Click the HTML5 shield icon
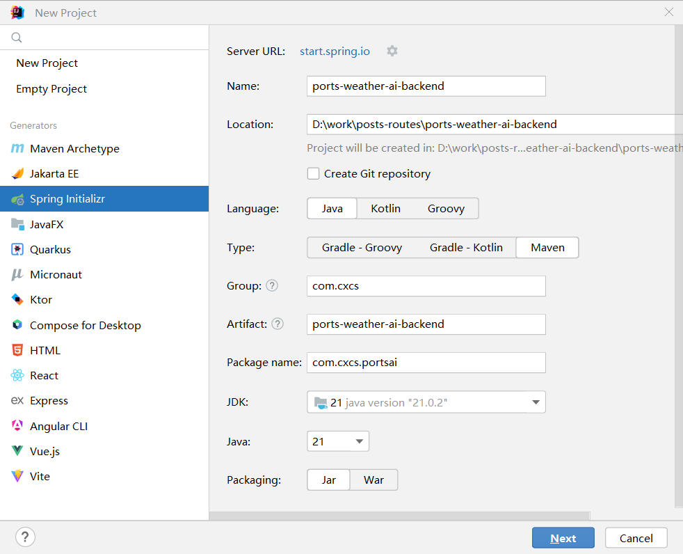Screen dimensions: 683x554 click(17, 350)
